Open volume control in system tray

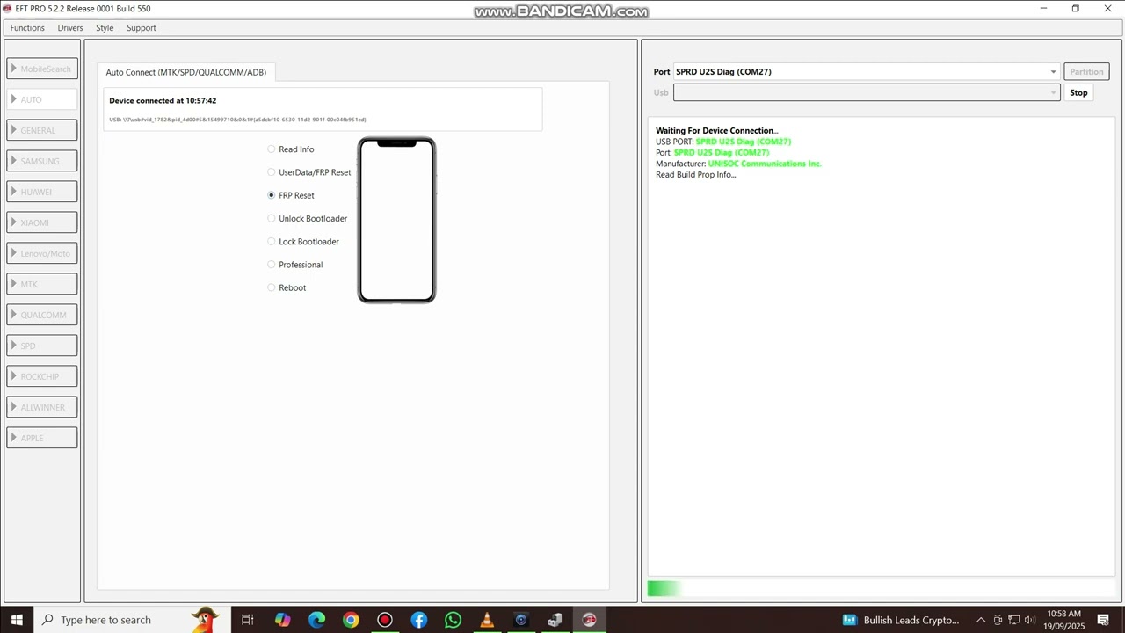coord(1031,620)
